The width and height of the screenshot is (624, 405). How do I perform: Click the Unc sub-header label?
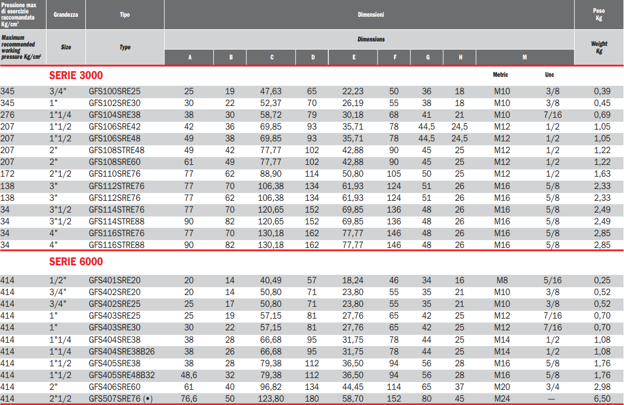point(549,75)
